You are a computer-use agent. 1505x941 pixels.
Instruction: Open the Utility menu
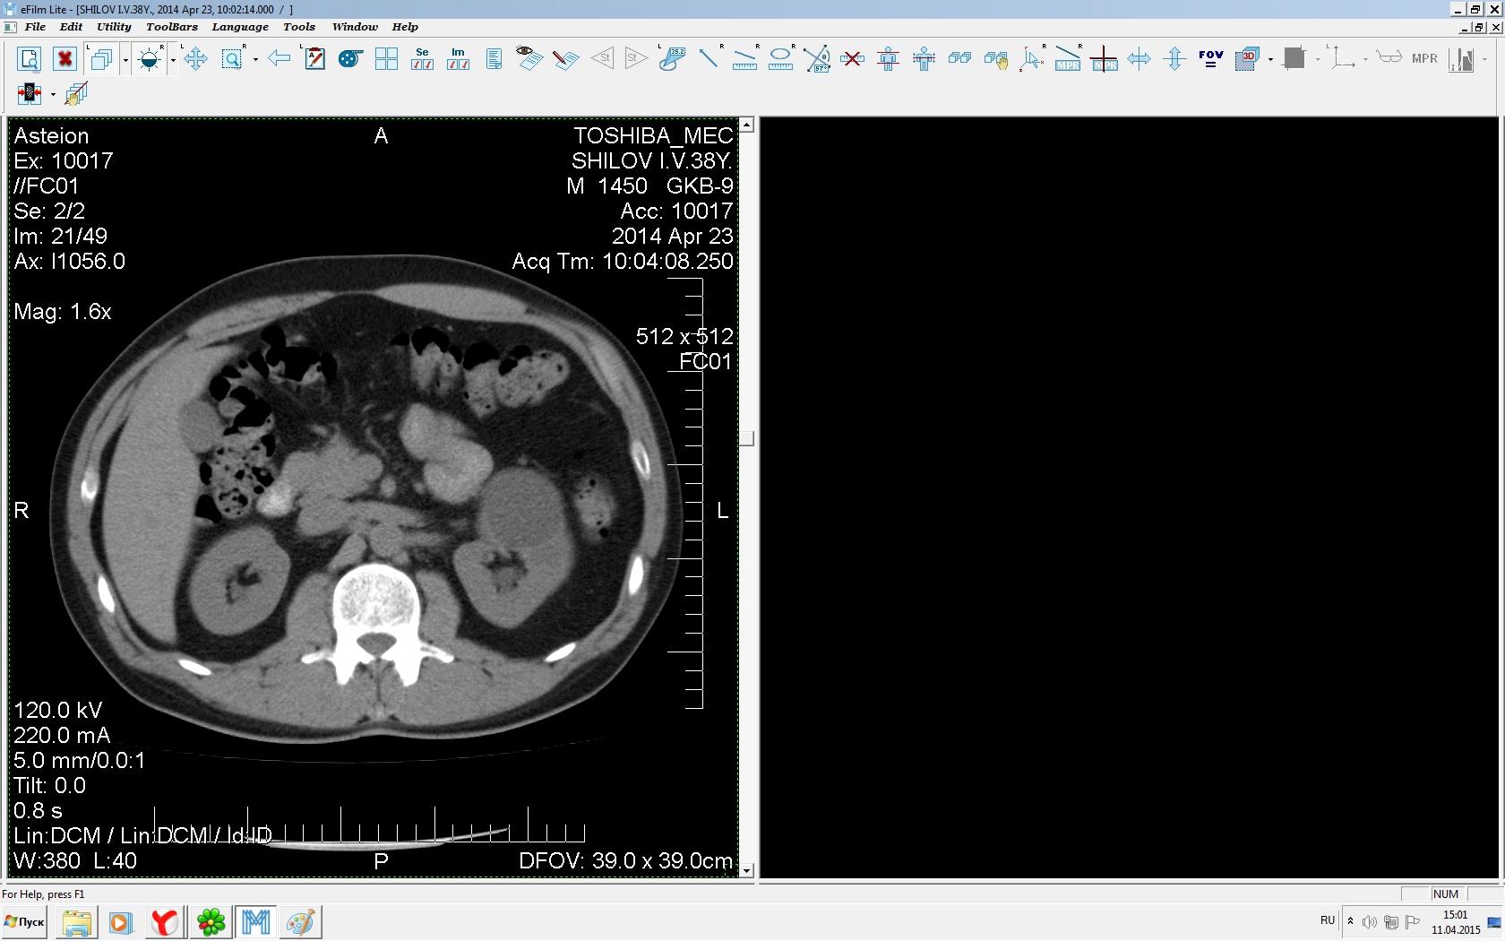[x=114, y=27]
